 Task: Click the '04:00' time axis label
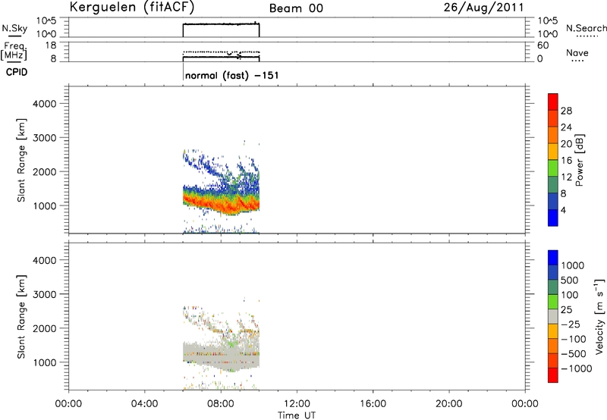click(x=144, y=404)
